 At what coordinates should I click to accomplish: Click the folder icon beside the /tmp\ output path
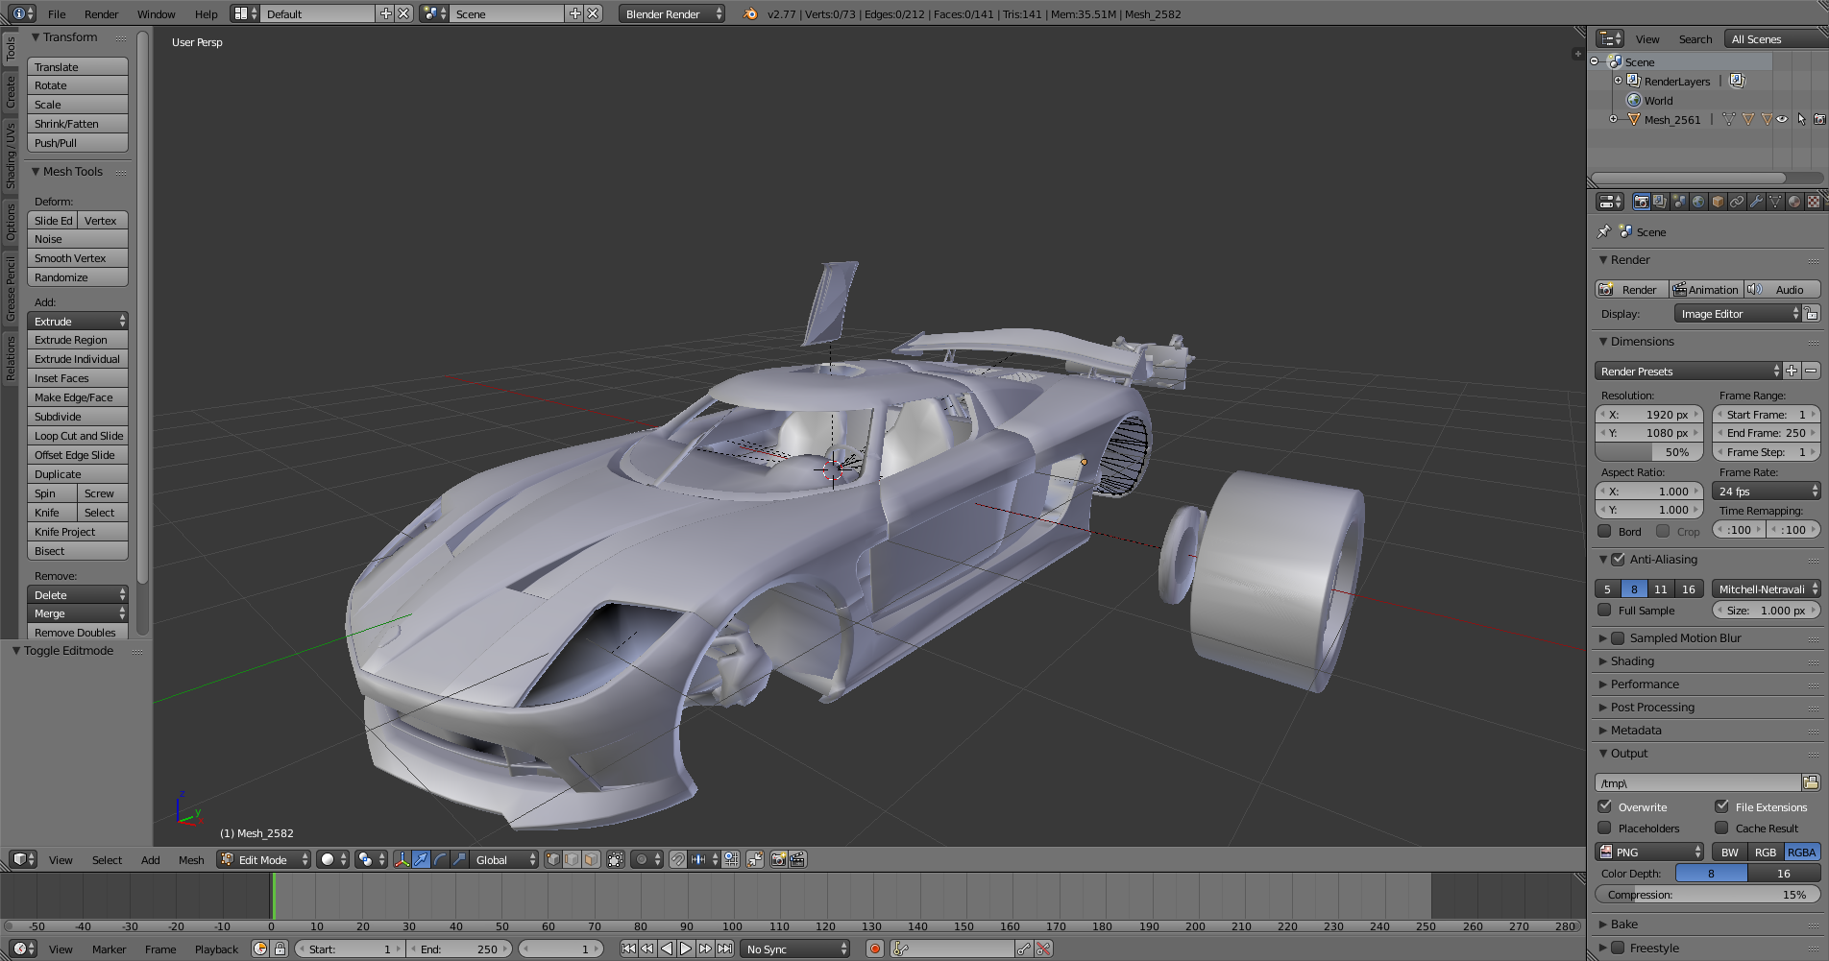[1811, 782]
